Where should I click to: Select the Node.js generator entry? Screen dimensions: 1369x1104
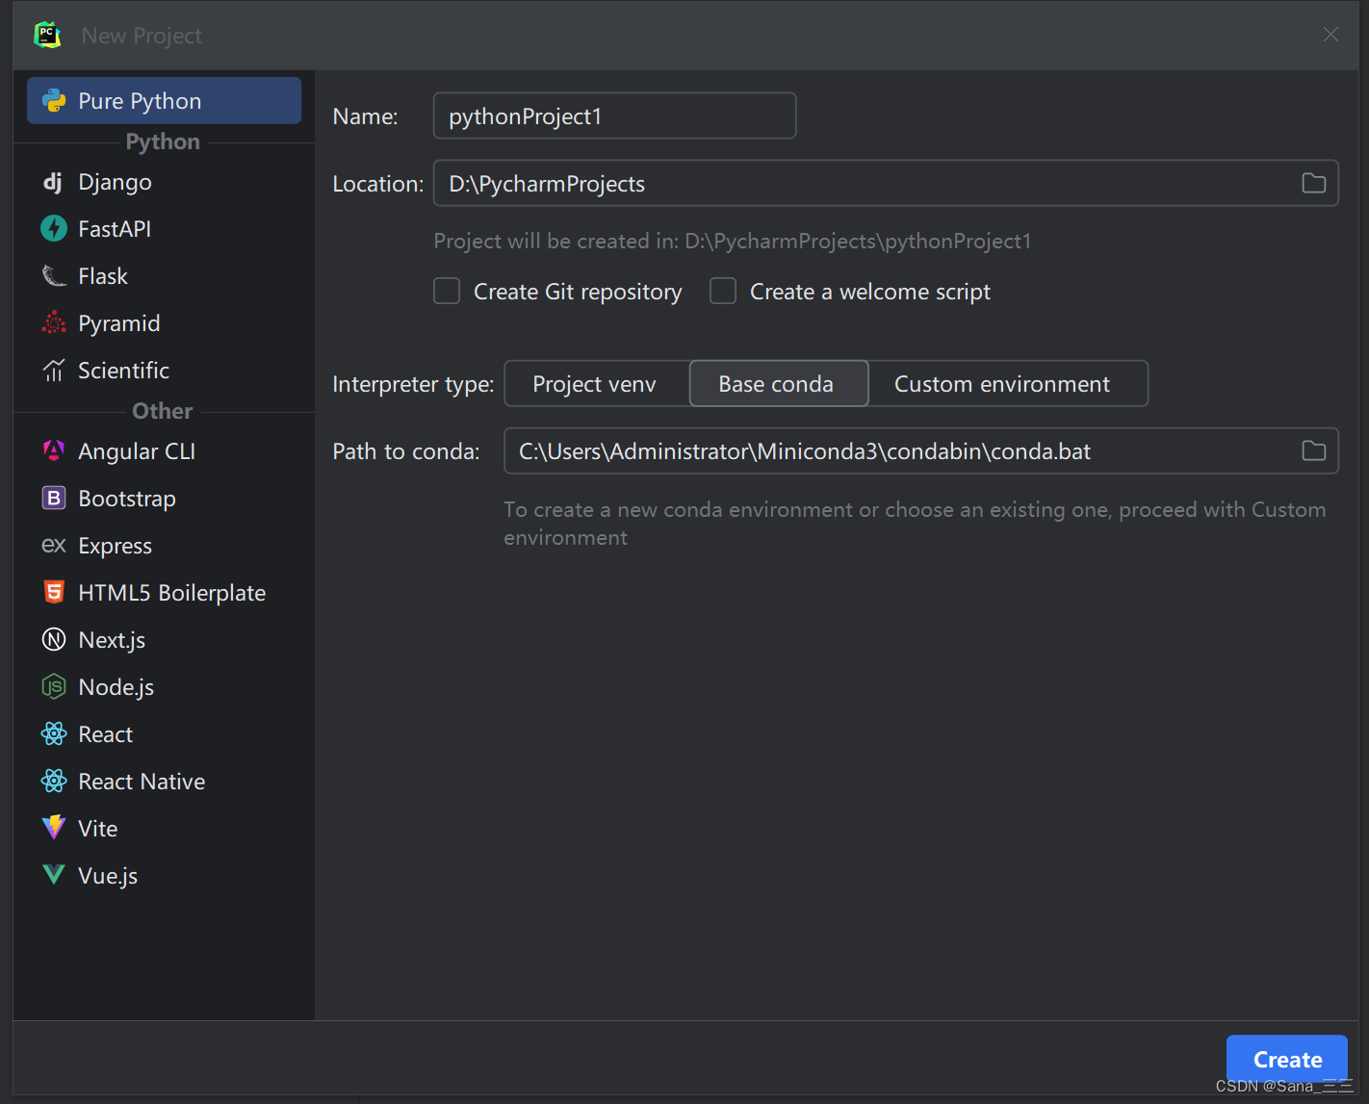point(116,686)
